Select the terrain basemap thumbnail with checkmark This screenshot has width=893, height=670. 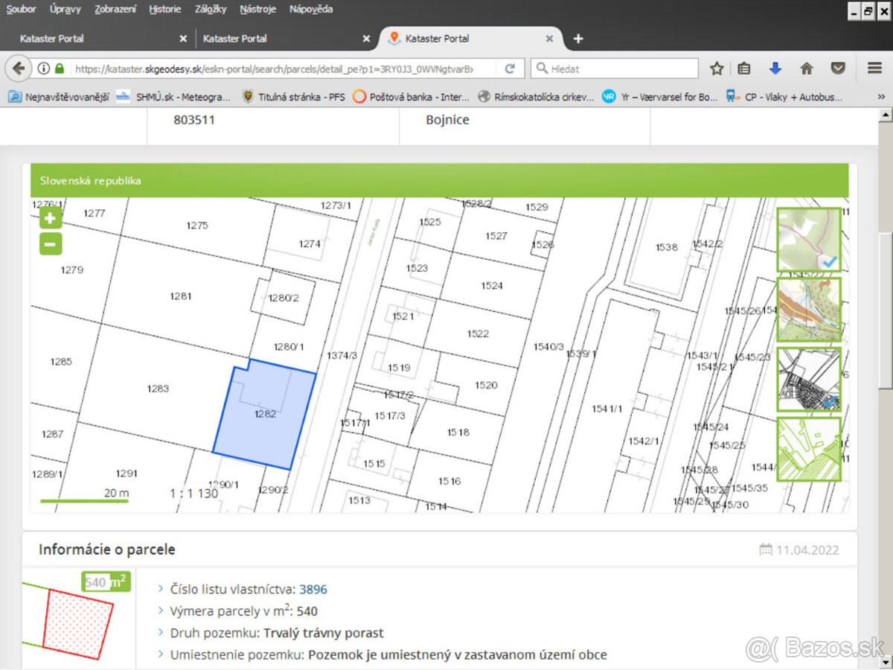(x=809, y=240)
